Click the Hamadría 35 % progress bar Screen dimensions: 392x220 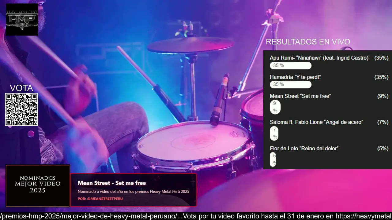point(290,84)
